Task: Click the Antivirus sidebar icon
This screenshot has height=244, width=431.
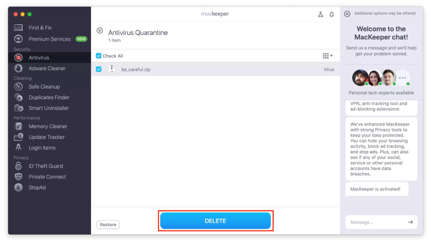Action: click(18, 58)
